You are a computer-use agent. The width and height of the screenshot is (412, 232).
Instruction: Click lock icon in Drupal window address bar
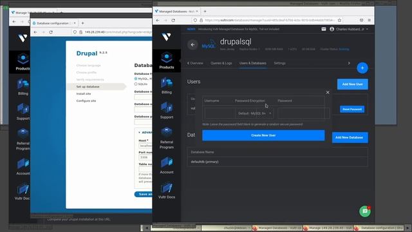[x=80, y=32]
